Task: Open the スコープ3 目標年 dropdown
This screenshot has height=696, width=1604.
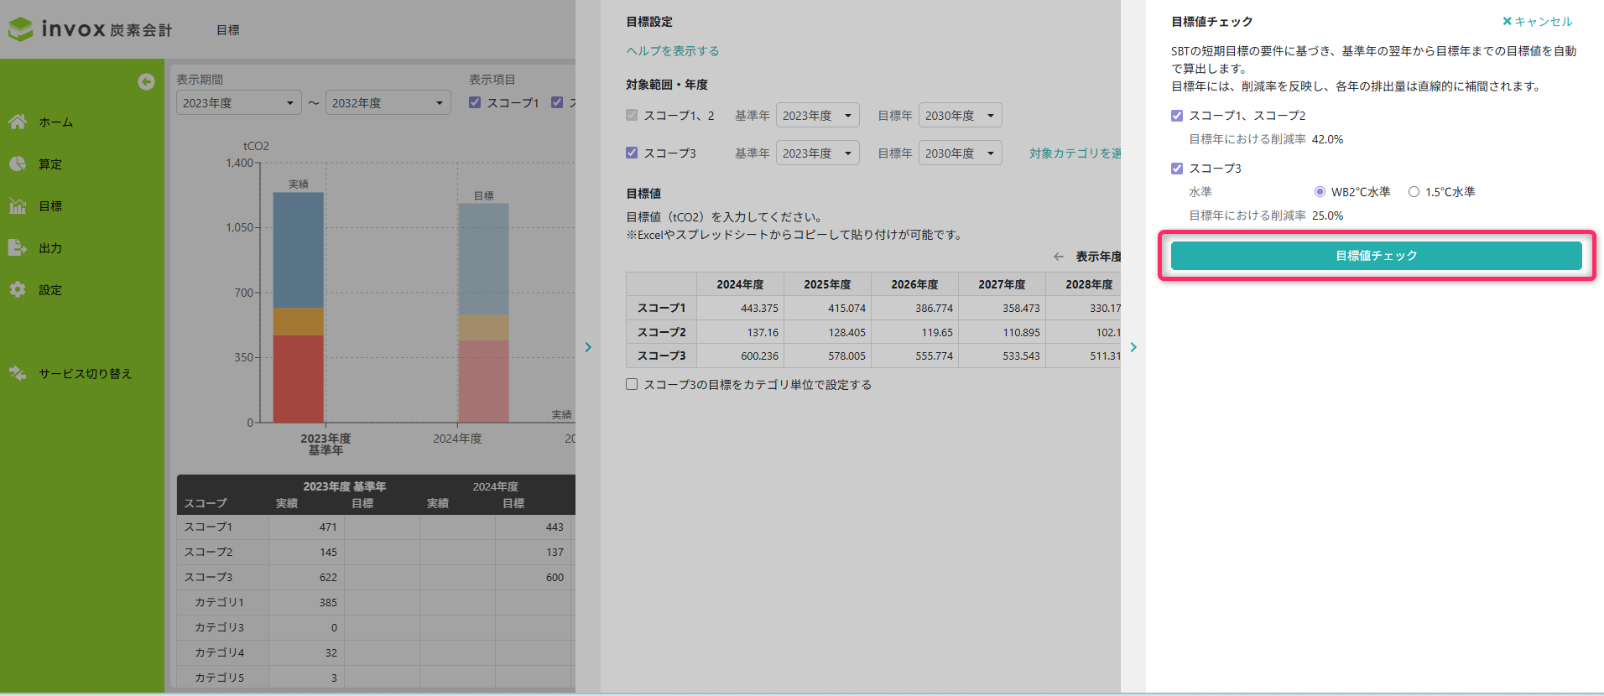Action: tap(960, 153)
